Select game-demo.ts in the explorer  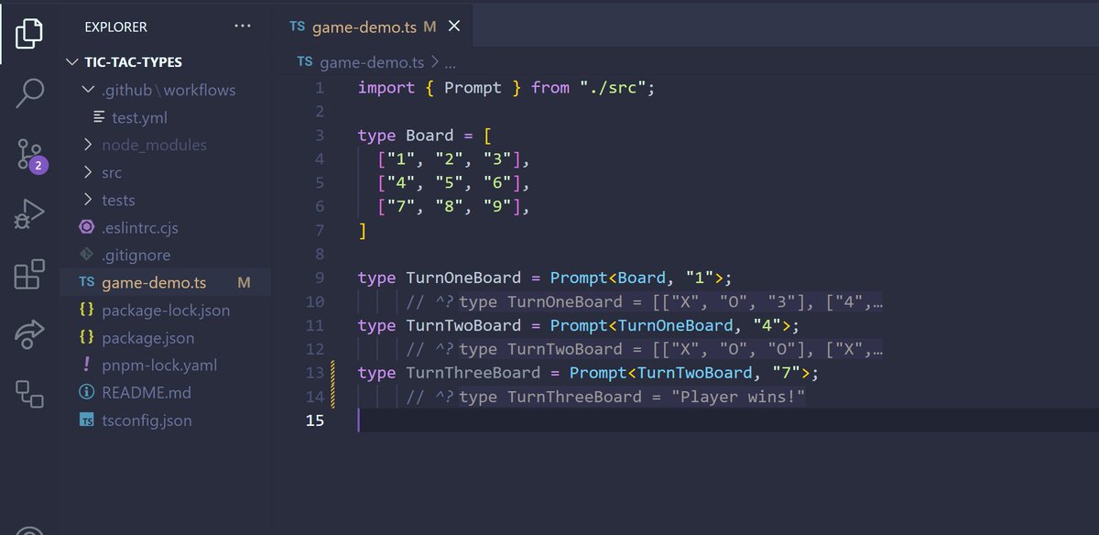[154, 282]
